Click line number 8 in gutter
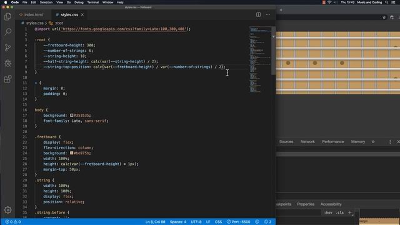The width and height of the screenshot is (400, 225). click(26, 67)
